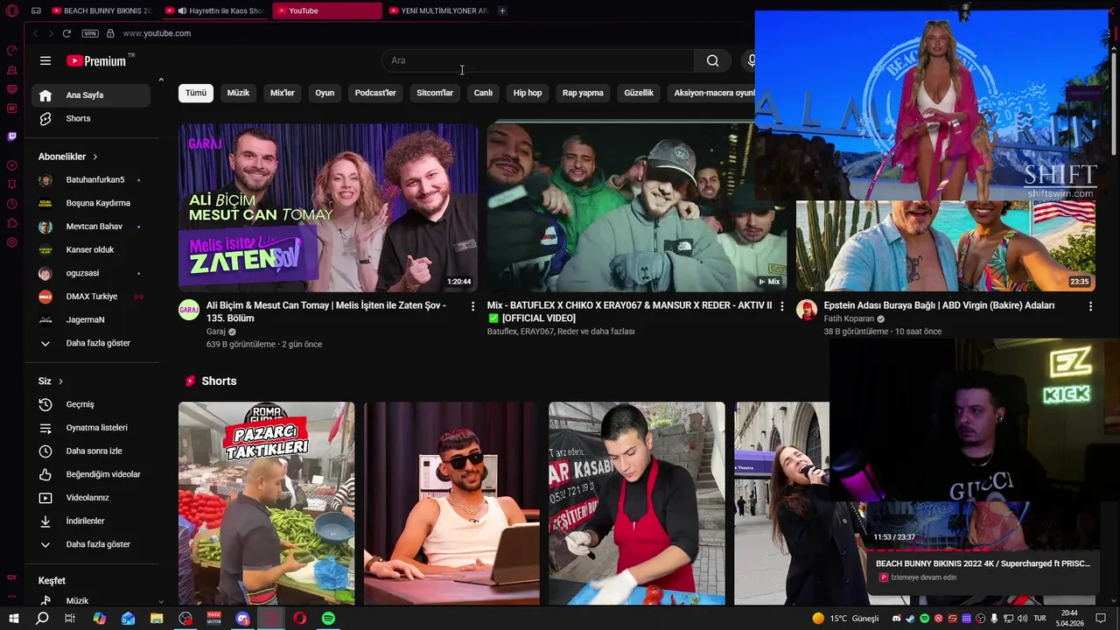Select the Hip hop filter chip
This screenshot has height=630, width=1120.
pyautogui.click(x=528, y=93)
